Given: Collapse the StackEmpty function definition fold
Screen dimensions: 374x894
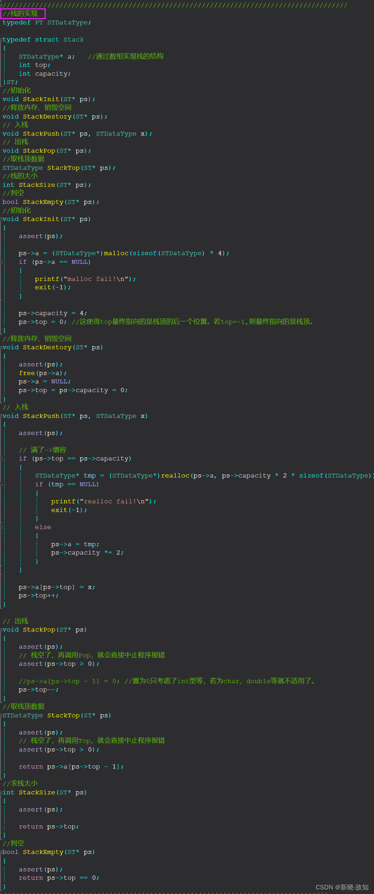Looking at the screenshot, I should 1,852.
